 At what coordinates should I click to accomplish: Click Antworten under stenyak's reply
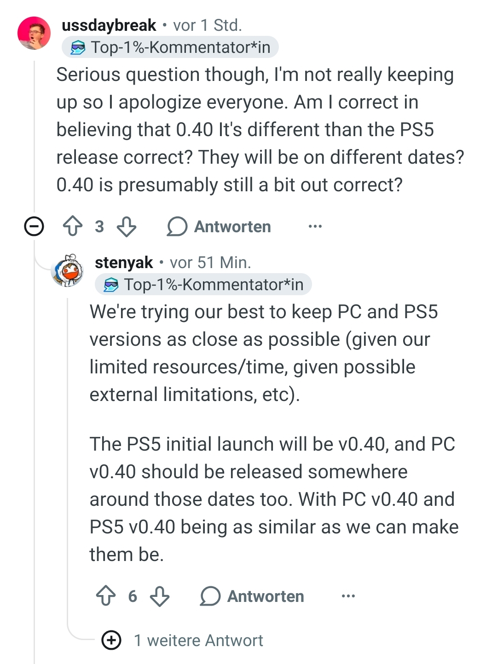(x=266, y=596)
